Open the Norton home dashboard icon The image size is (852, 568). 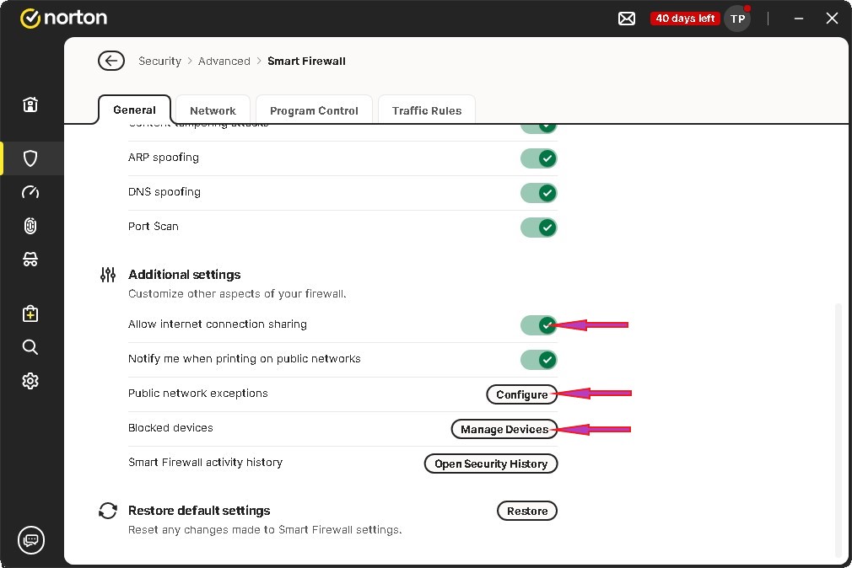30,104
